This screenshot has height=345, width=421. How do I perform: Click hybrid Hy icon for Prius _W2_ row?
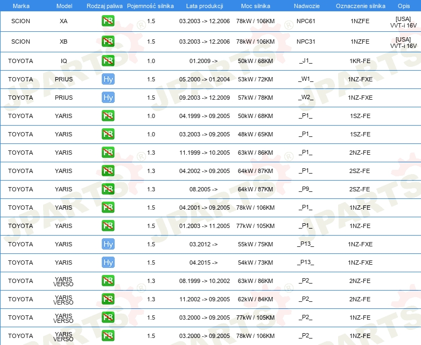tap(108, 98)
